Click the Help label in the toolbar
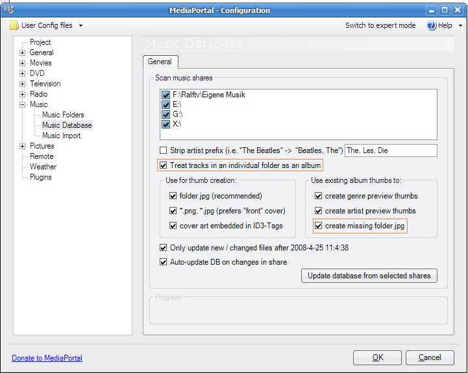The image size is (468, 373). [445, 26]
